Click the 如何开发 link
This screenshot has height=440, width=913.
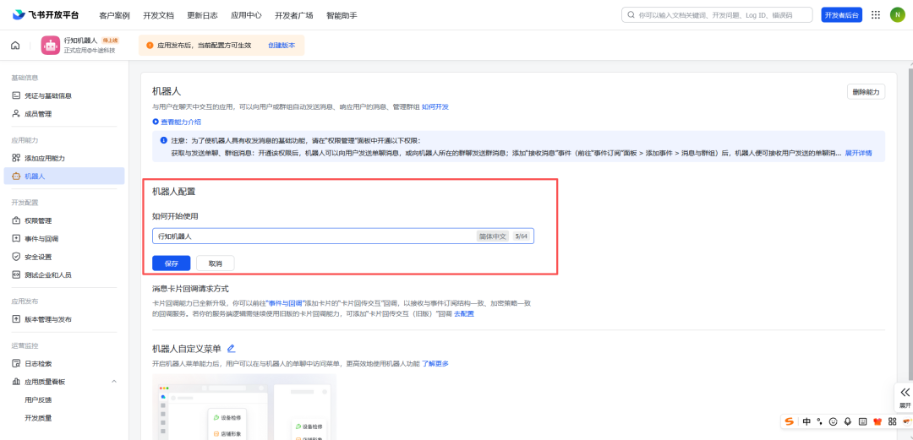coord(435,106)
